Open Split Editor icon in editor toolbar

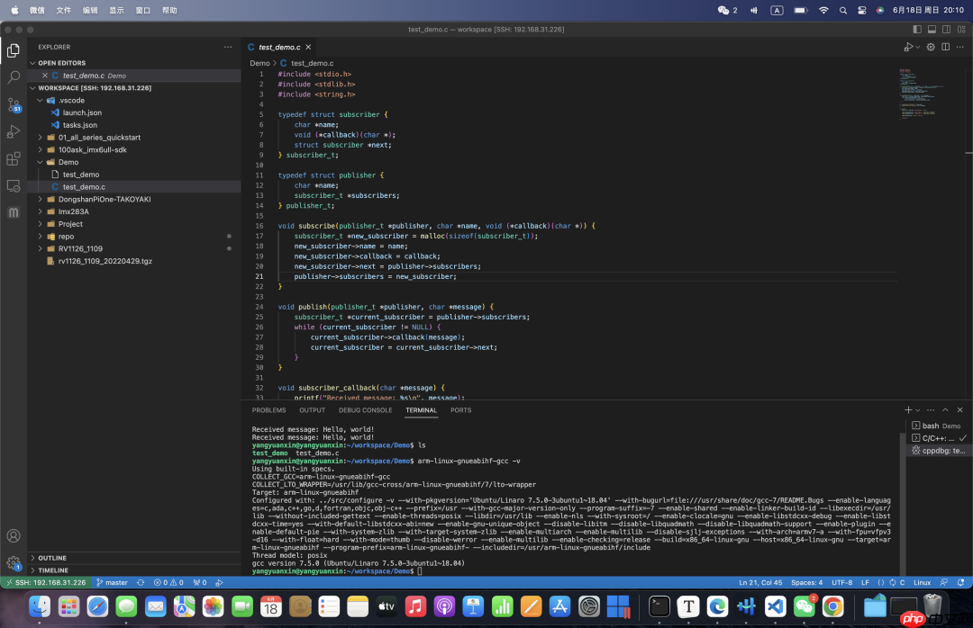[x=945, y=46]
